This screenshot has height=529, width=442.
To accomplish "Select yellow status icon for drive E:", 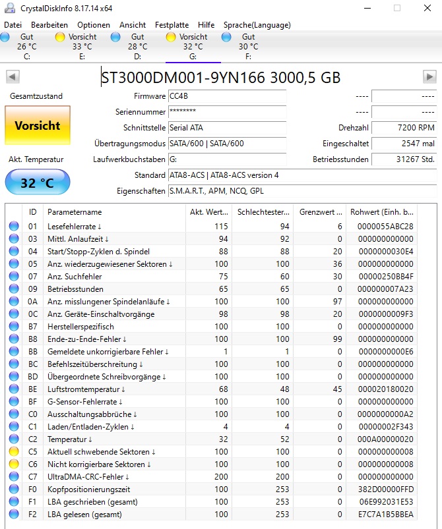I will click(60, 37).
